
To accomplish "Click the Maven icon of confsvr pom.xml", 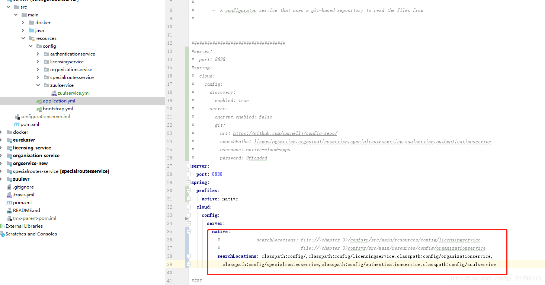I will [x=17, y=124].
